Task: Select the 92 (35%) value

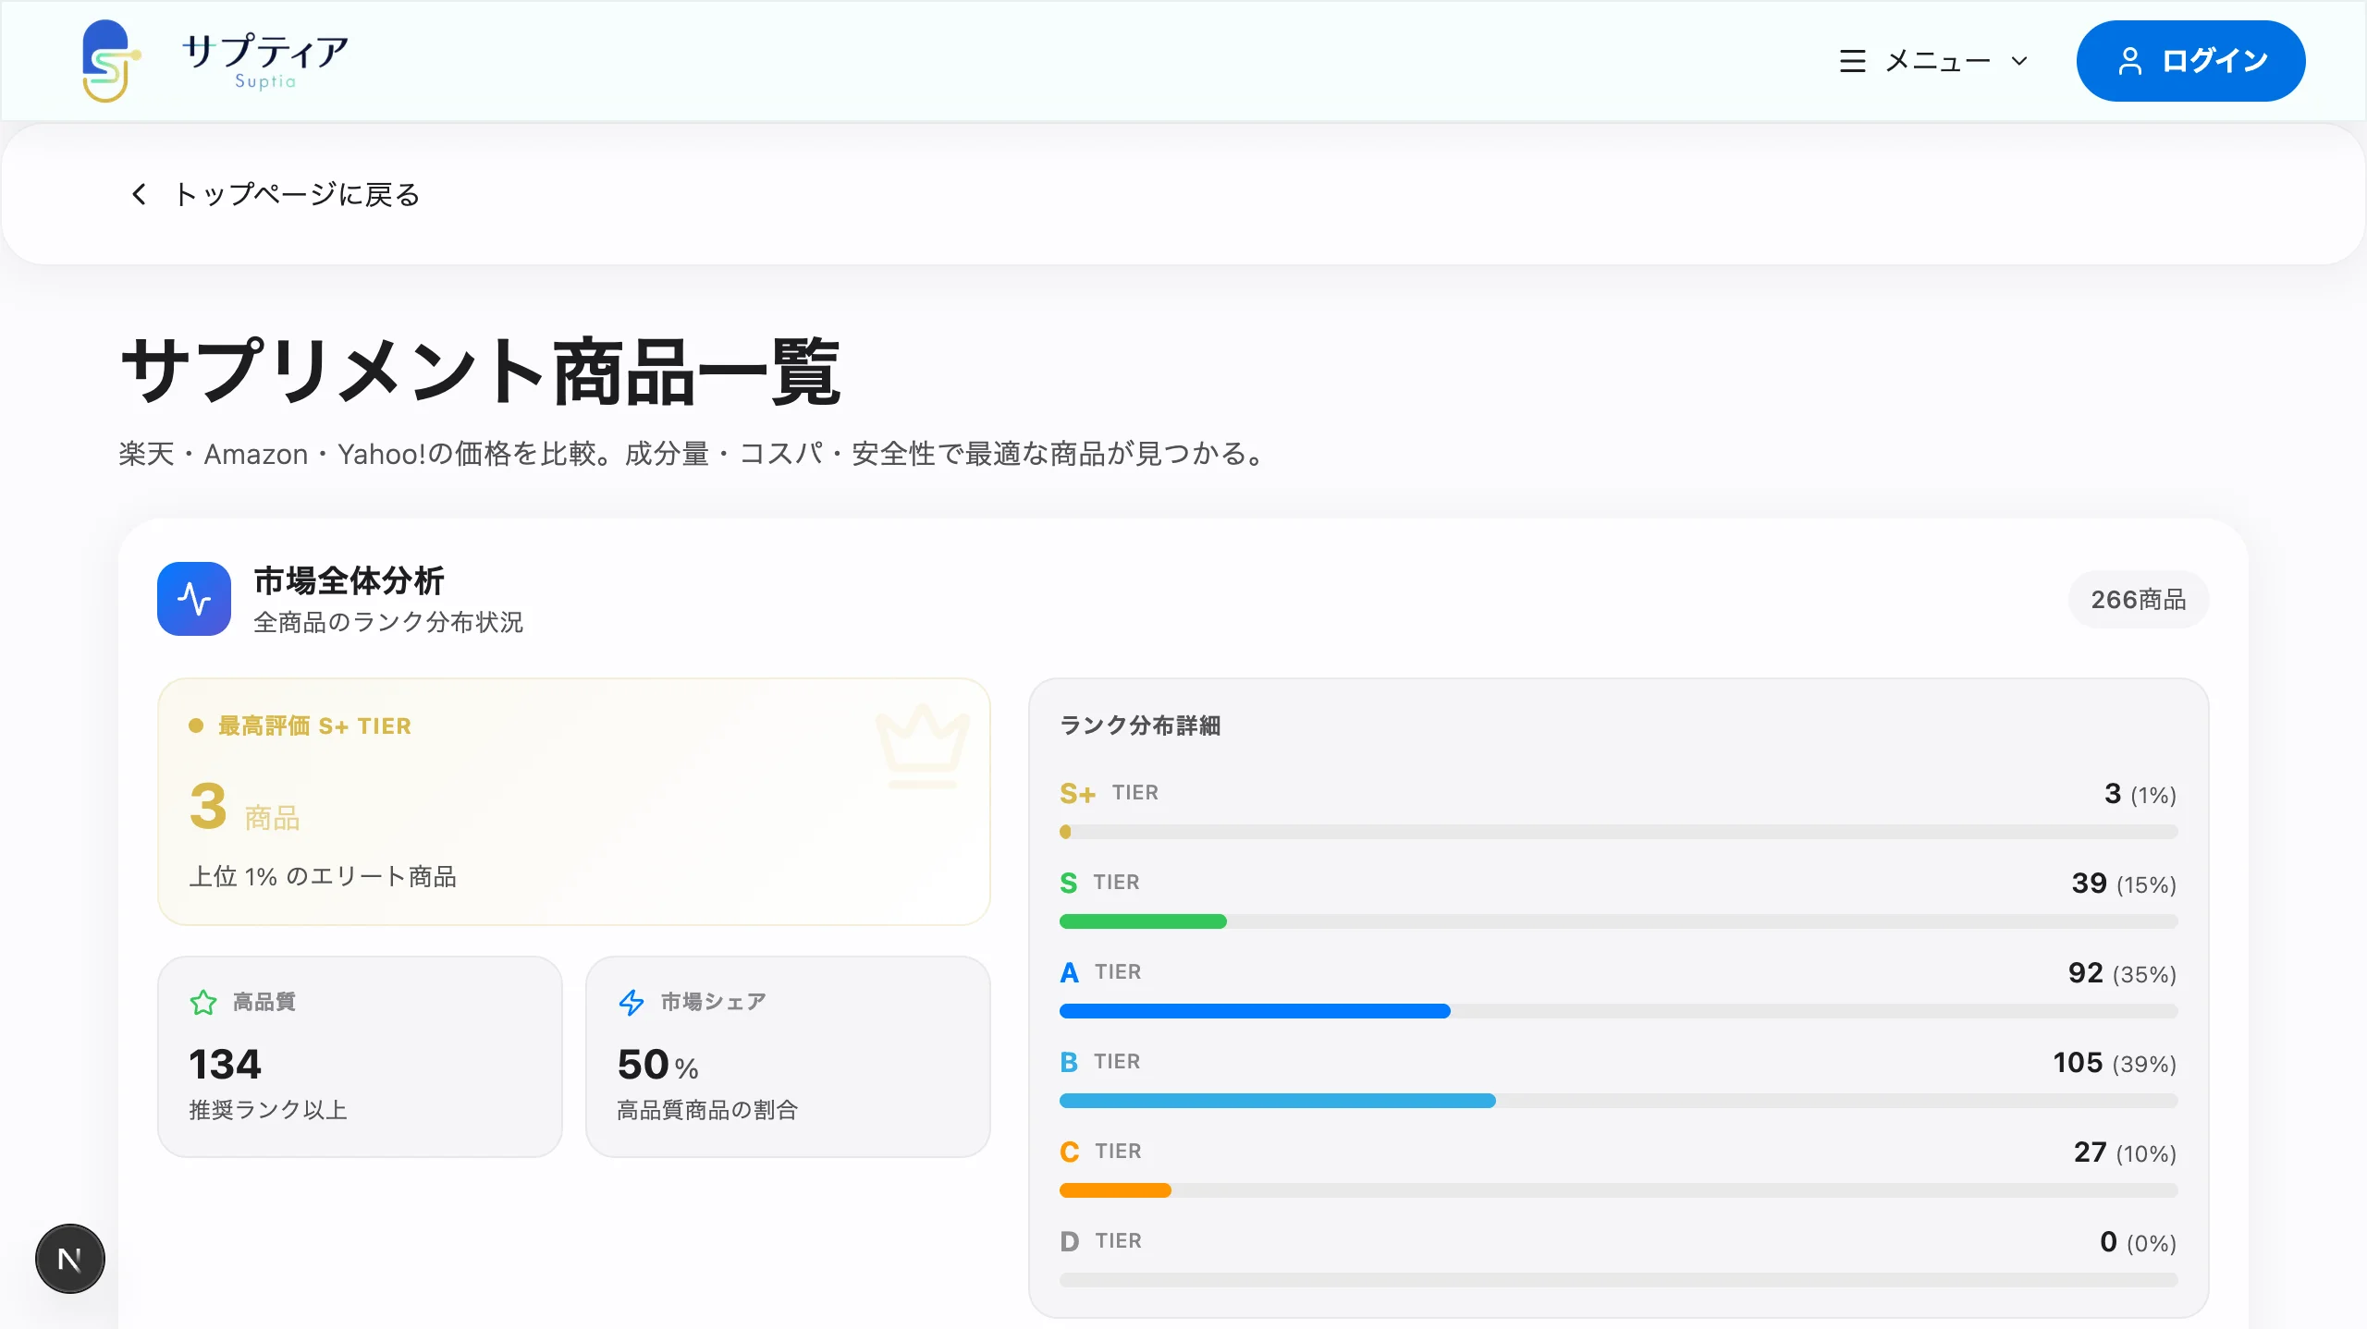Action: (x=2122, y=973)
